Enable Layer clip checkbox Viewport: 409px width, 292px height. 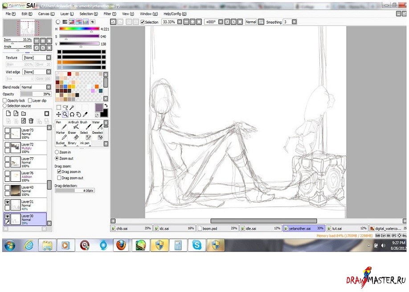(x=30, y=100)
